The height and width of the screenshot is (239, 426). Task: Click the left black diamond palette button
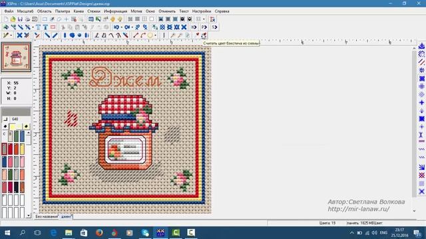click(5, 127)
